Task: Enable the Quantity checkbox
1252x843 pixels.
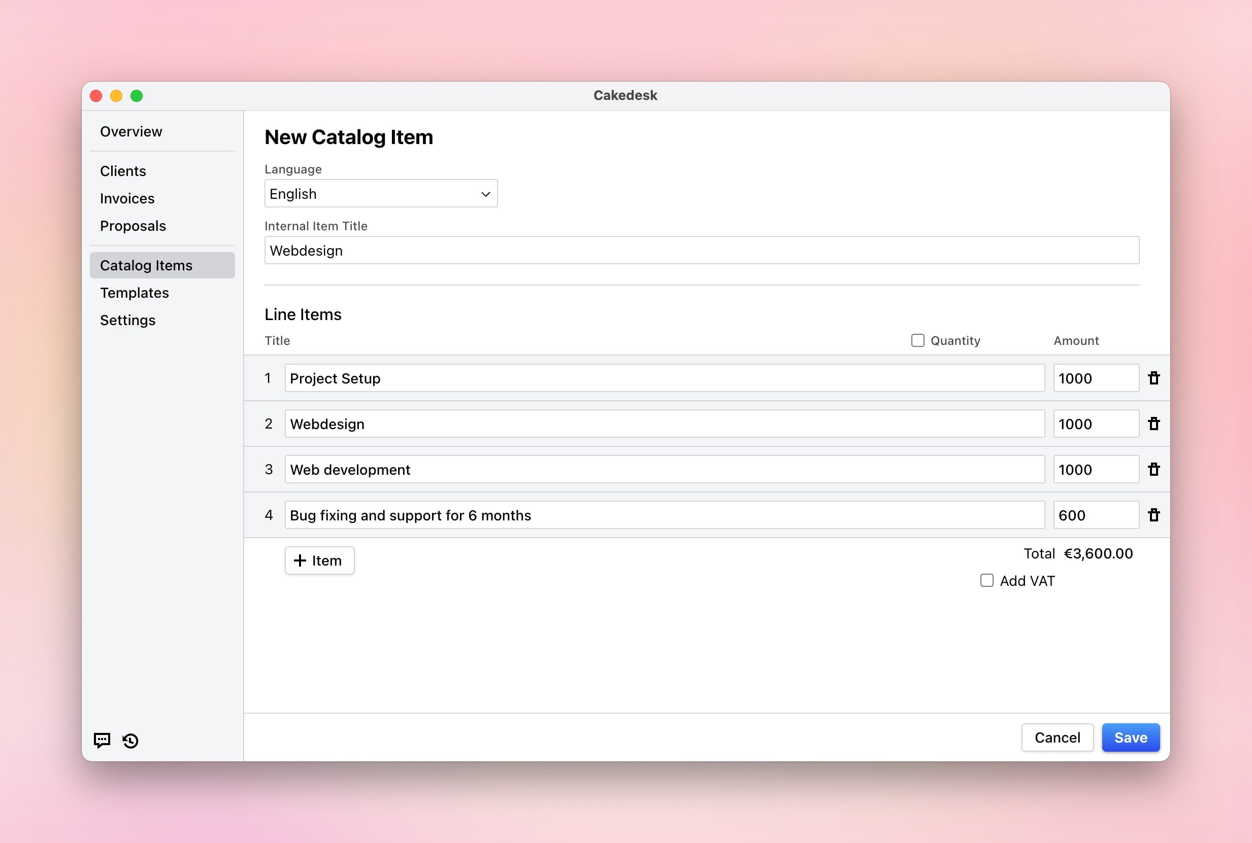Action: pos(917,340)
